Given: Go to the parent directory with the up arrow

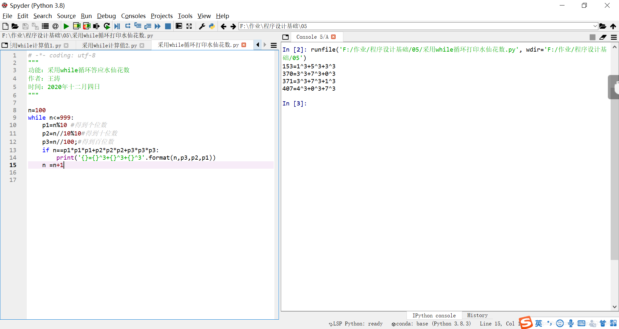Looking at the screenshot, I should pyautogui.click(x=613, y=26).
